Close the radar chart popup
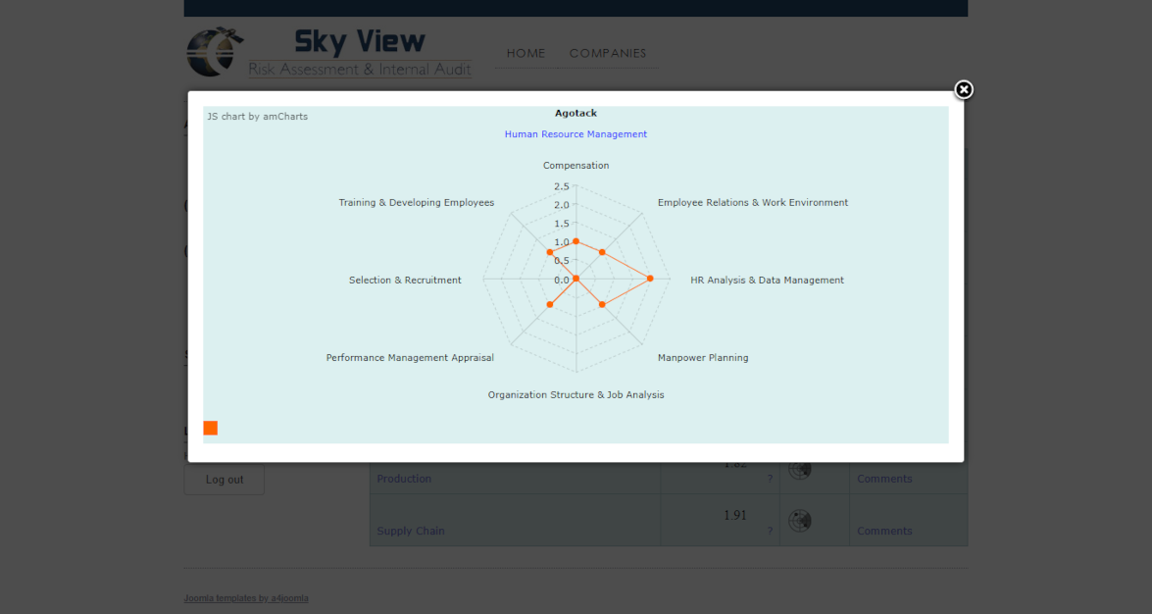The height and width of the screenshot is (614, 1152). click(964, 90)
